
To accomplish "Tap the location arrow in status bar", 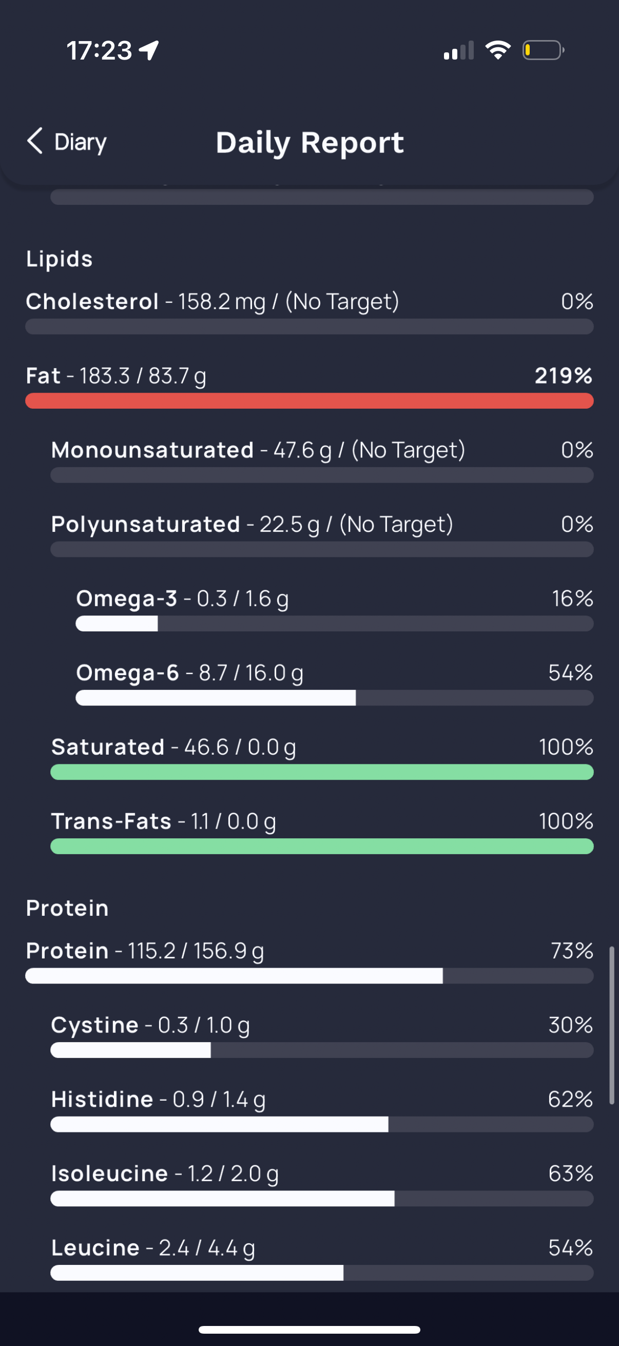I will pos(149,51).
